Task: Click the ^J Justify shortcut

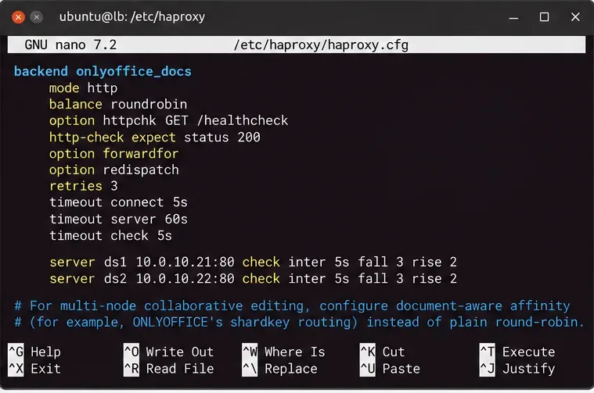Action: 517,369
